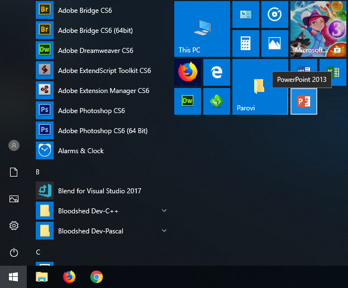Launch Firefox from the taskbar
Screen dimensions: 348x288
pos(69,277)
